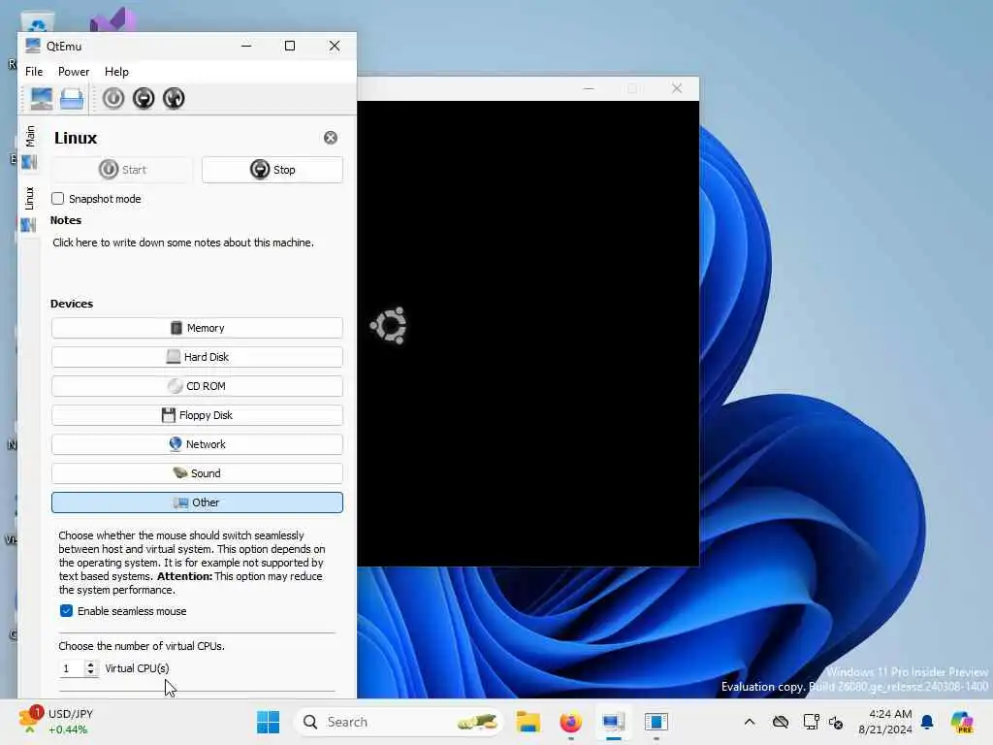Viewport: 993px width, 745px height.
Task: Open the Help menu
Action: [116, 72]
